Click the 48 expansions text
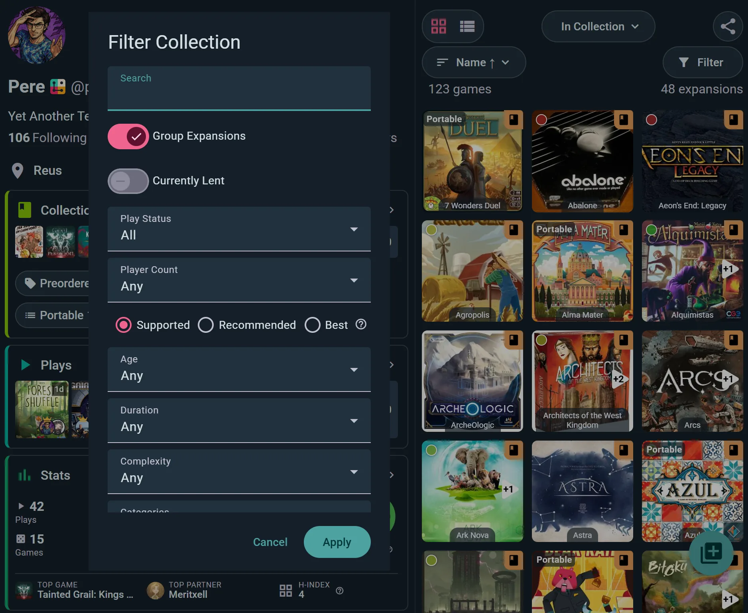The height and width of the screenshot is (613, 748). (701, 89)
